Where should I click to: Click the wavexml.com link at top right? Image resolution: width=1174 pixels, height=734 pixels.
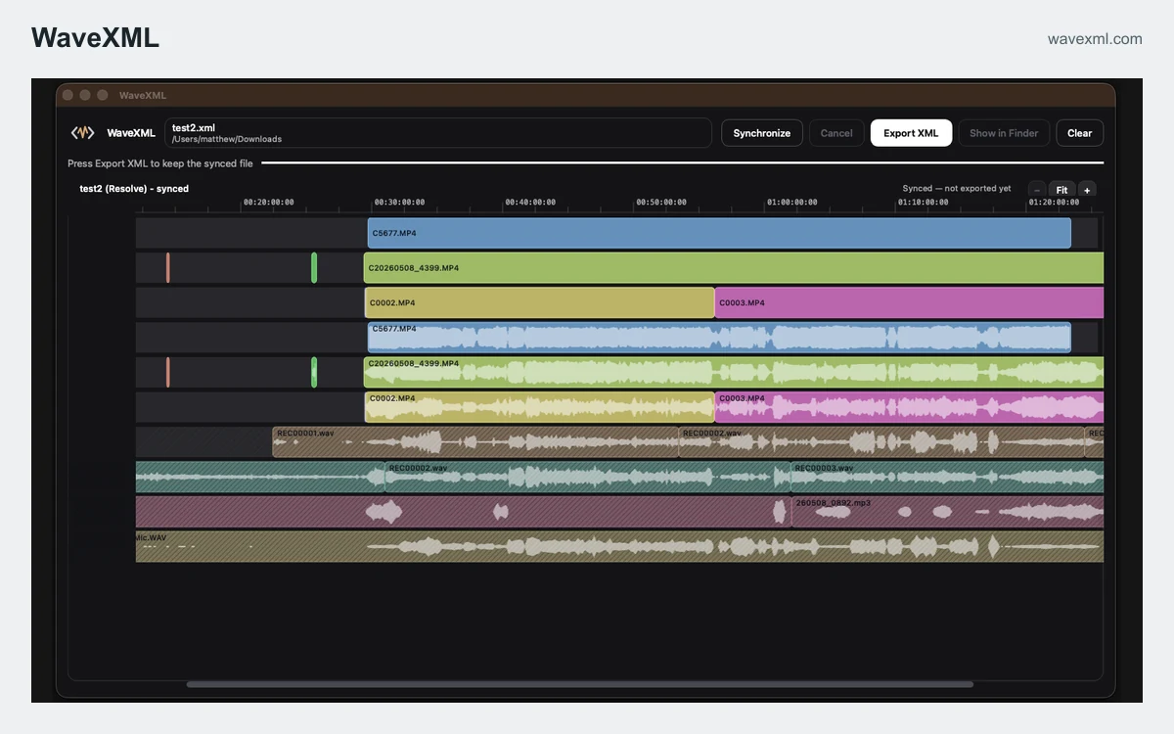click(1095, 39)
